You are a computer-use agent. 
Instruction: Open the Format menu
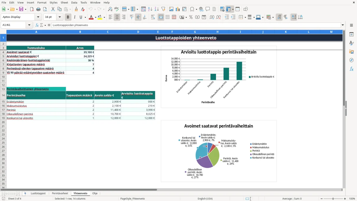(42, 2)
